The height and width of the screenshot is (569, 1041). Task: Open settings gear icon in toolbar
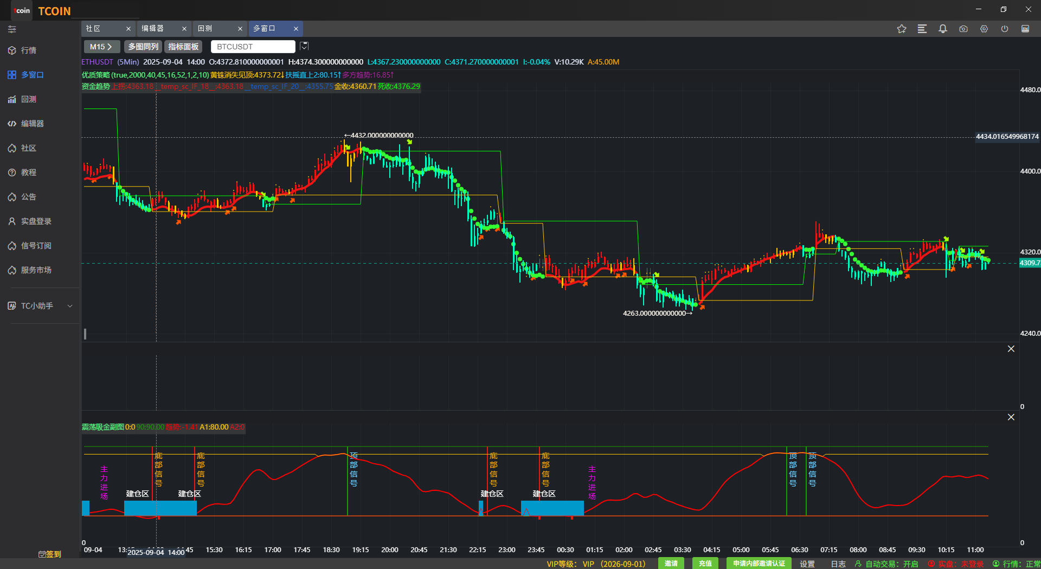(x=984, y=29)
